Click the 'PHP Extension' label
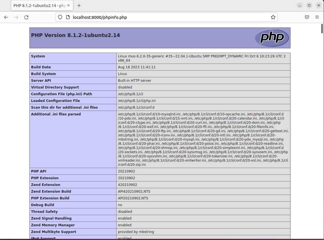324x240 pixels. pos(45,178)
